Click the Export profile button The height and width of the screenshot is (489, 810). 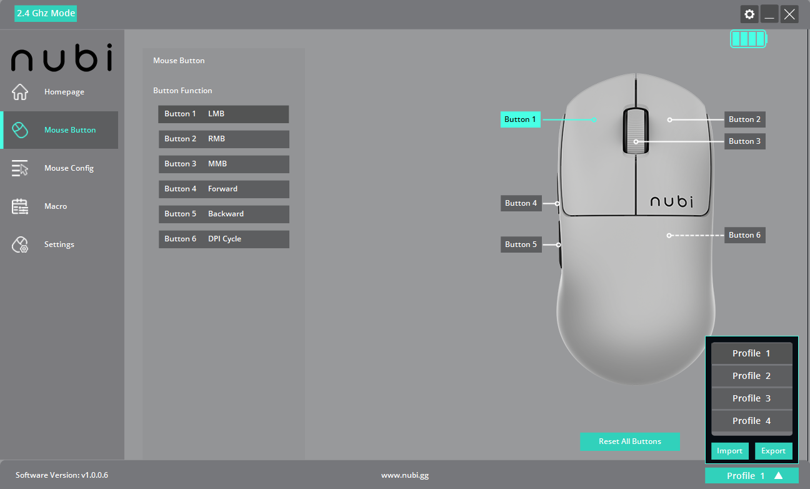pyautogui.click(x=773, y=451)
